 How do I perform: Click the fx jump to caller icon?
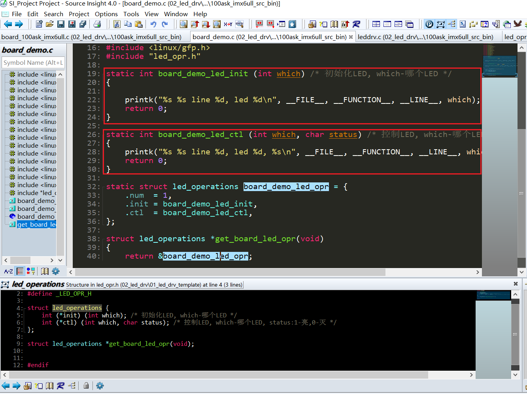[345, 24]
